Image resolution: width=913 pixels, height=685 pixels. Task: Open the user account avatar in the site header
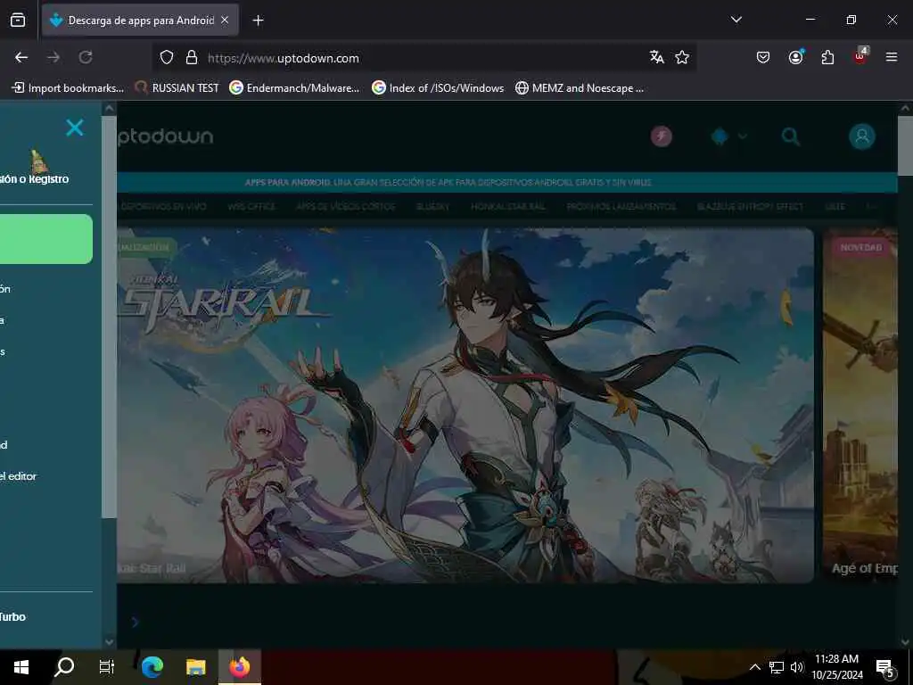[862, 136]
